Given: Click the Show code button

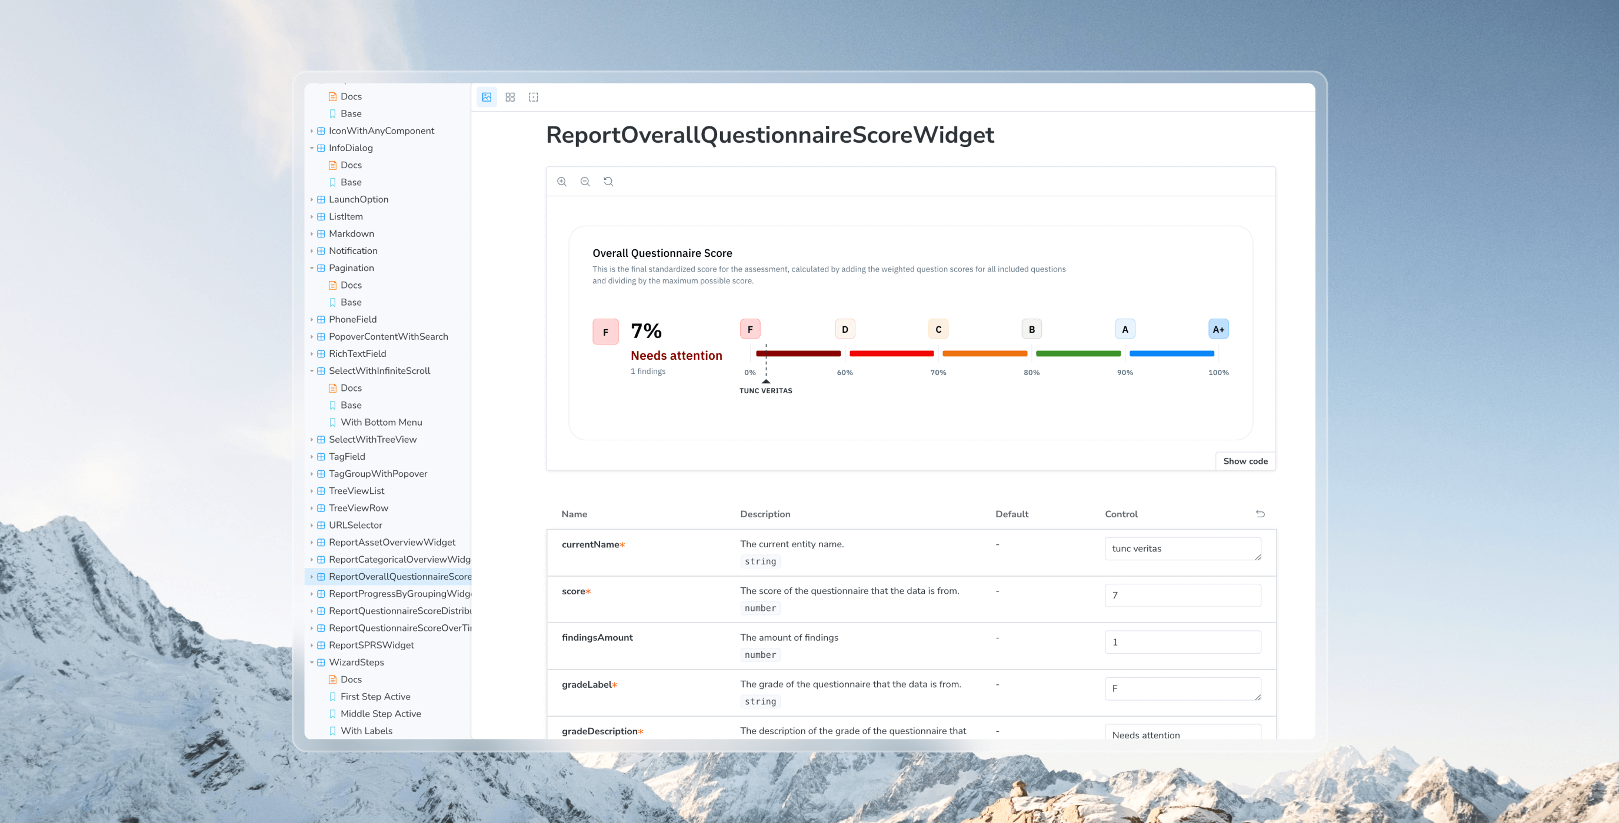Looking at the screenshot, I should point(1244,461).
